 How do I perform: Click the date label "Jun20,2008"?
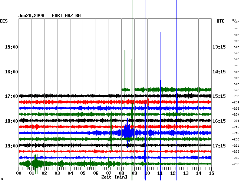pyautogui.click(x=32, y=16)
